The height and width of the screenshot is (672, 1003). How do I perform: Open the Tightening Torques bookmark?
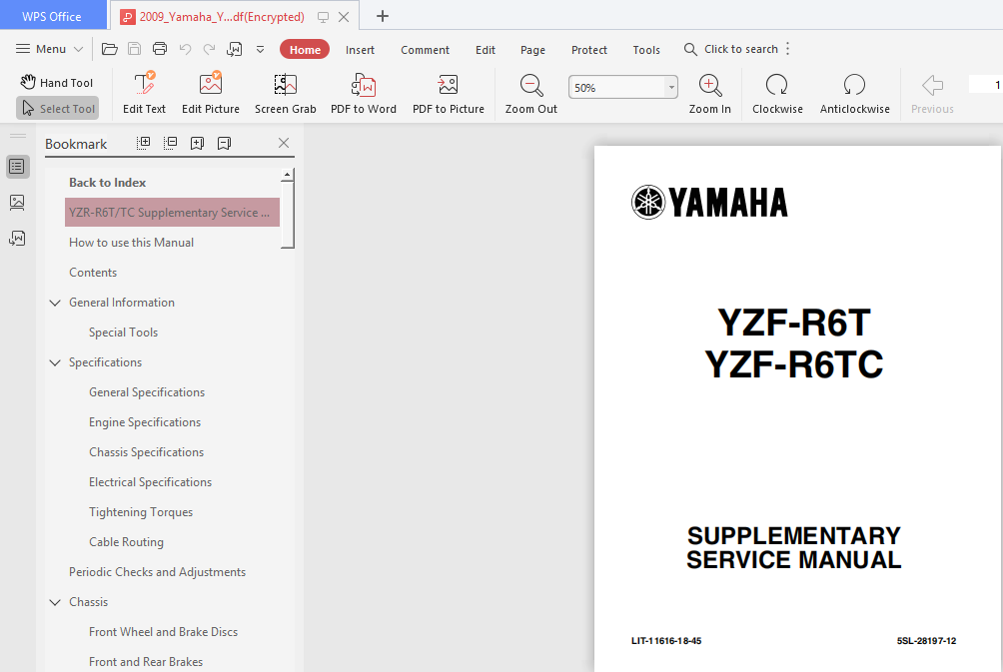(x=141, y=512)
